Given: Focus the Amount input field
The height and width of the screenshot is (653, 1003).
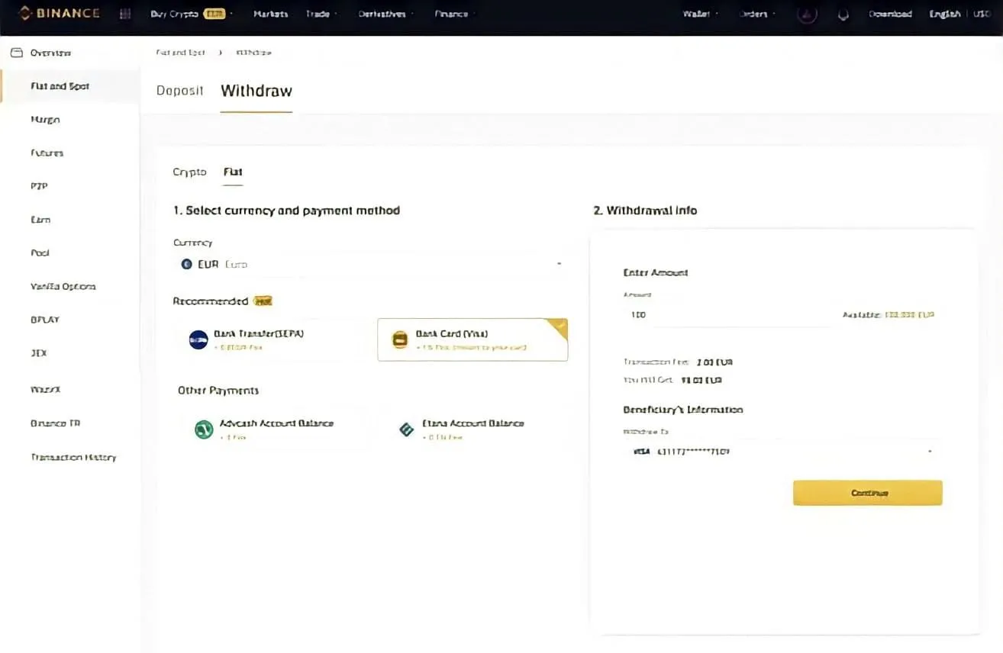Looking at the screenshot, I should coord(726,314).
